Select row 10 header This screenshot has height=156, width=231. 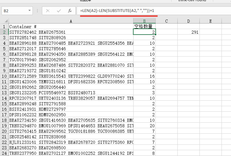pos(4,76)
